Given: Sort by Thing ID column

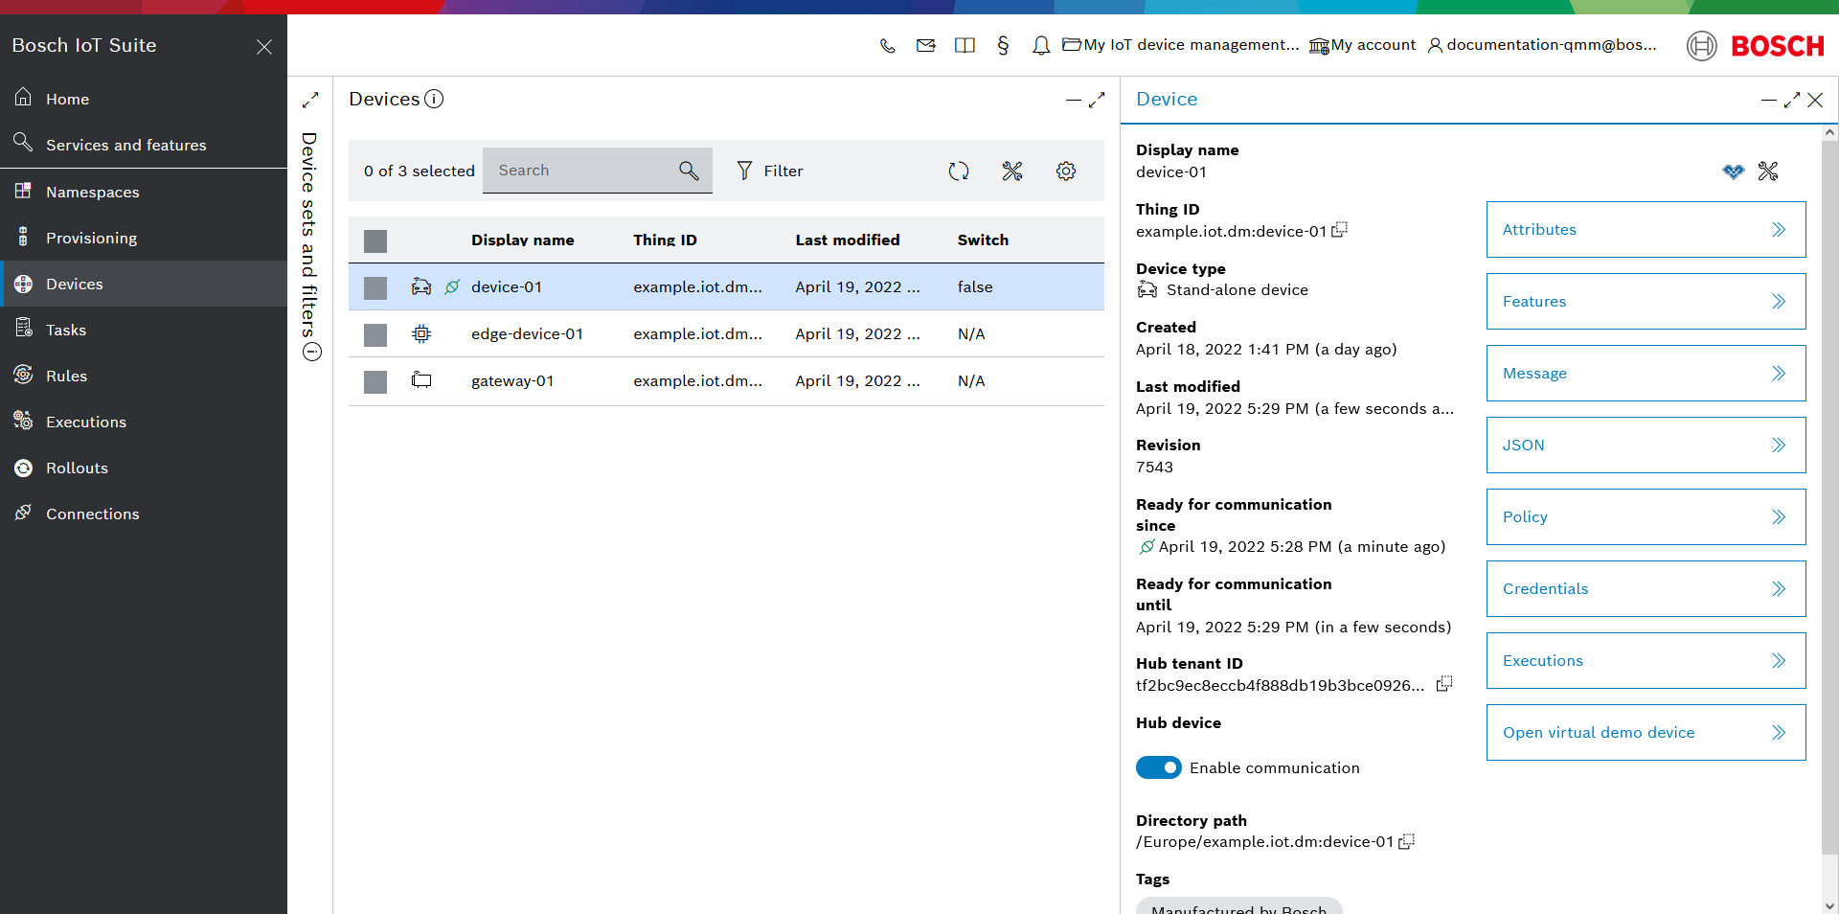Looking at the screenshot, I should click(x=665, y=240).
